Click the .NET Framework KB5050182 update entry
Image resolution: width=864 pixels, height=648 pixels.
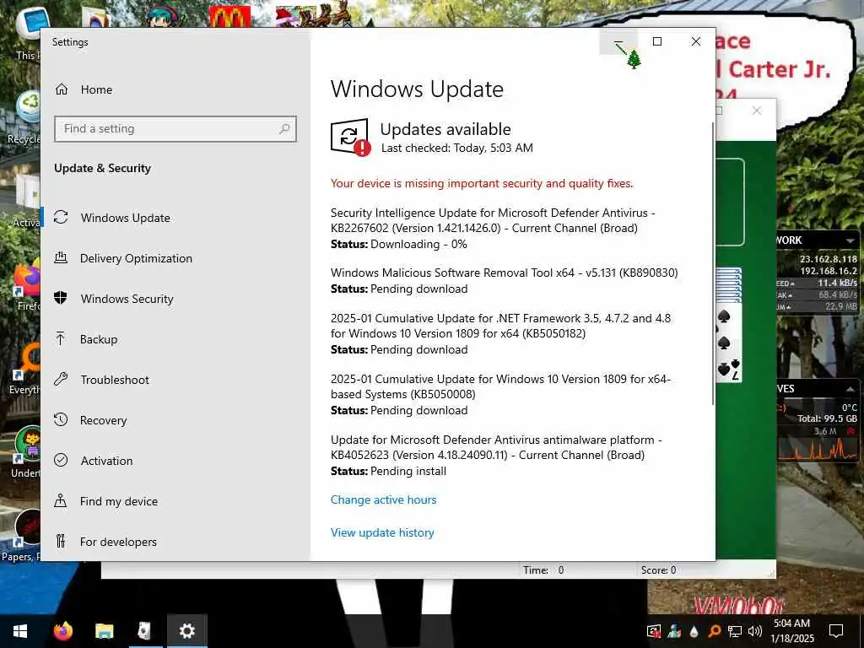501,333
